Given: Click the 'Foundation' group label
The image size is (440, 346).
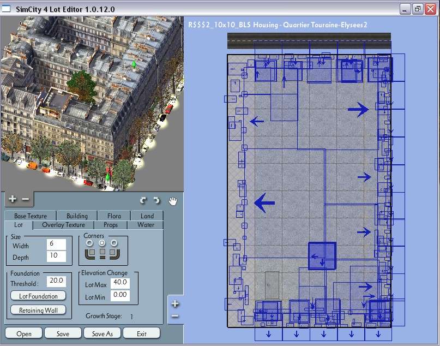Looking at the screenshot, I should (25, 273).
